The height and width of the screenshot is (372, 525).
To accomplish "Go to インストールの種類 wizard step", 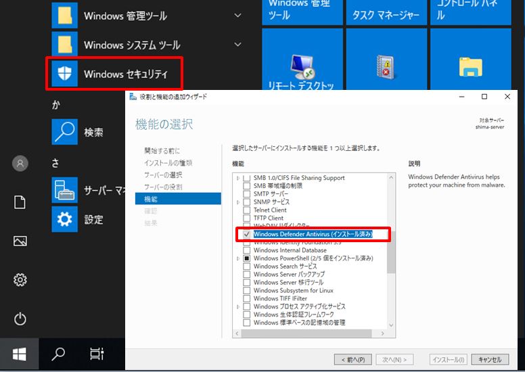I will (168, 163).
